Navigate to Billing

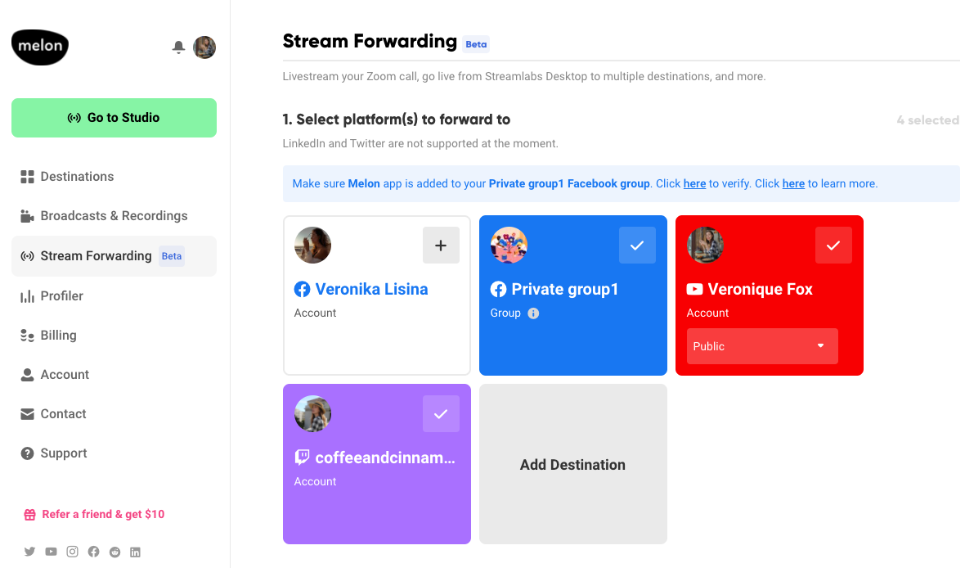114,336
